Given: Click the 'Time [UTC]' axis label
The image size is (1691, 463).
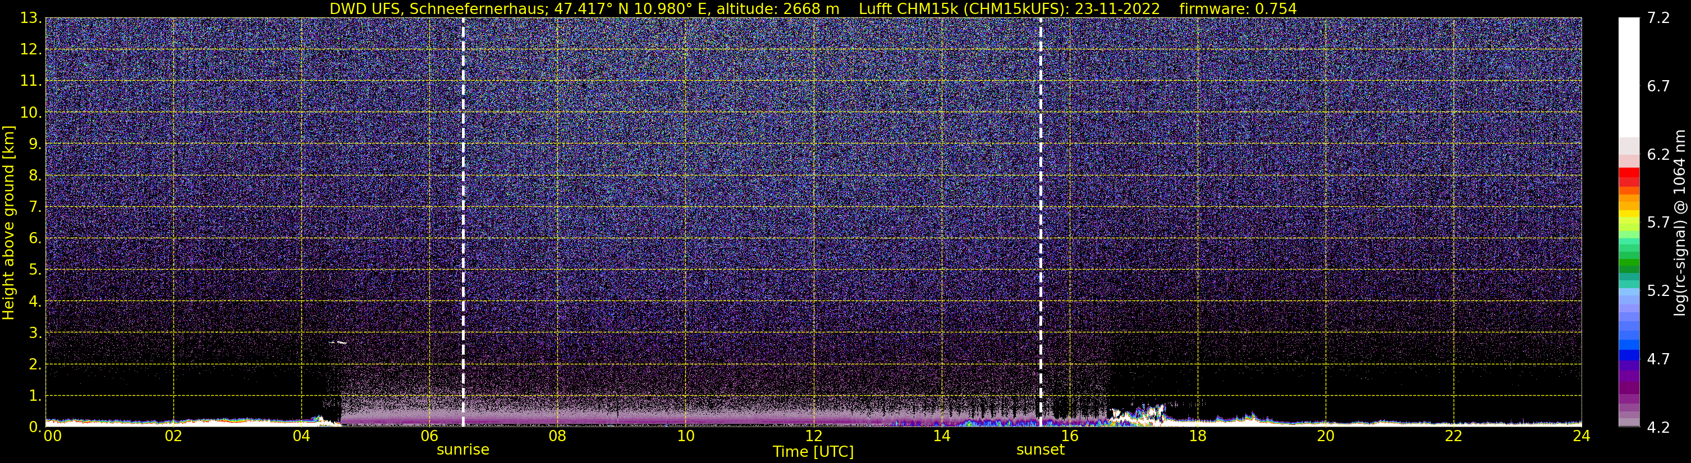Looking at the screenshot, I should (x=813, y=452).
